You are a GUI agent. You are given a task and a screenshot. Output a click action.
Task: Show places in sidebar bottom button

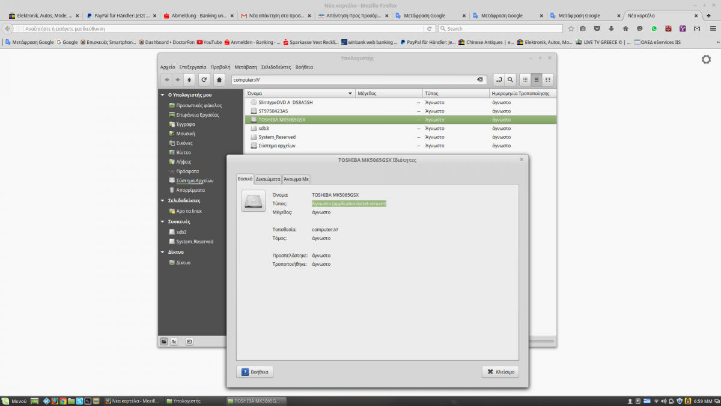pos(164,342)
